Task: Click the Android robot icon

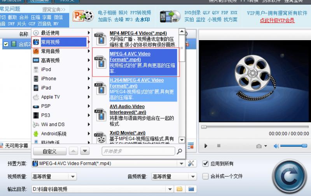Action: (36, 134)
